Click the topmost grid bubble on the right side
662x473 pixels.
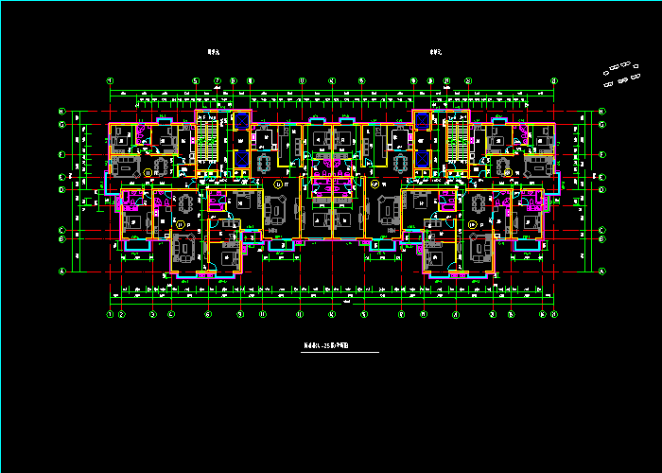601,113
